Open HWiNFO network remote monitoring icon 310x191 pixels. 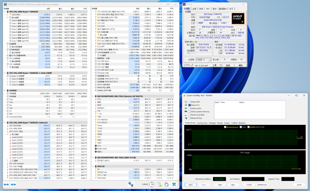pos(130,184)
